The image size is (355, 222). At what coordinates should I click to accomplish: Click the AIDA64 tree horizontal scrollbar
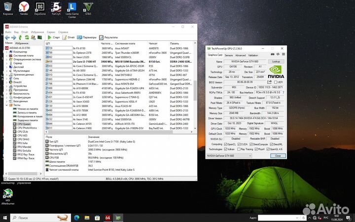(x=23, y=174)
